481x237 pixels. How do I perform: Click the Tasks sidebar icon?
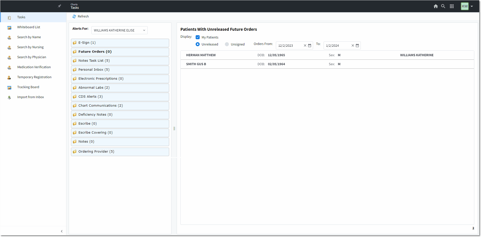9,17
